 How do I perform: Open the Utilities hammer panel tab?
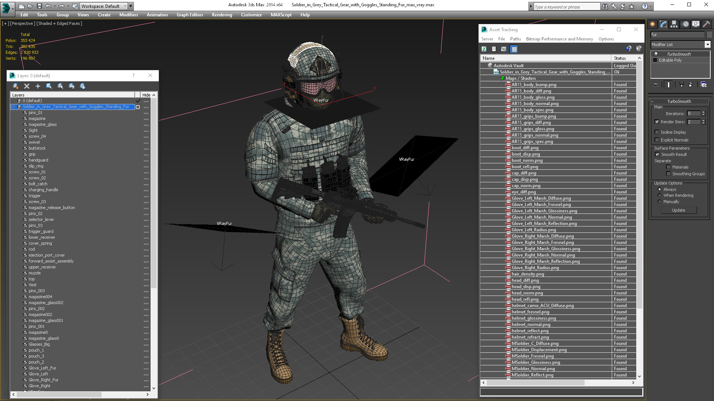tap(707, 24)
